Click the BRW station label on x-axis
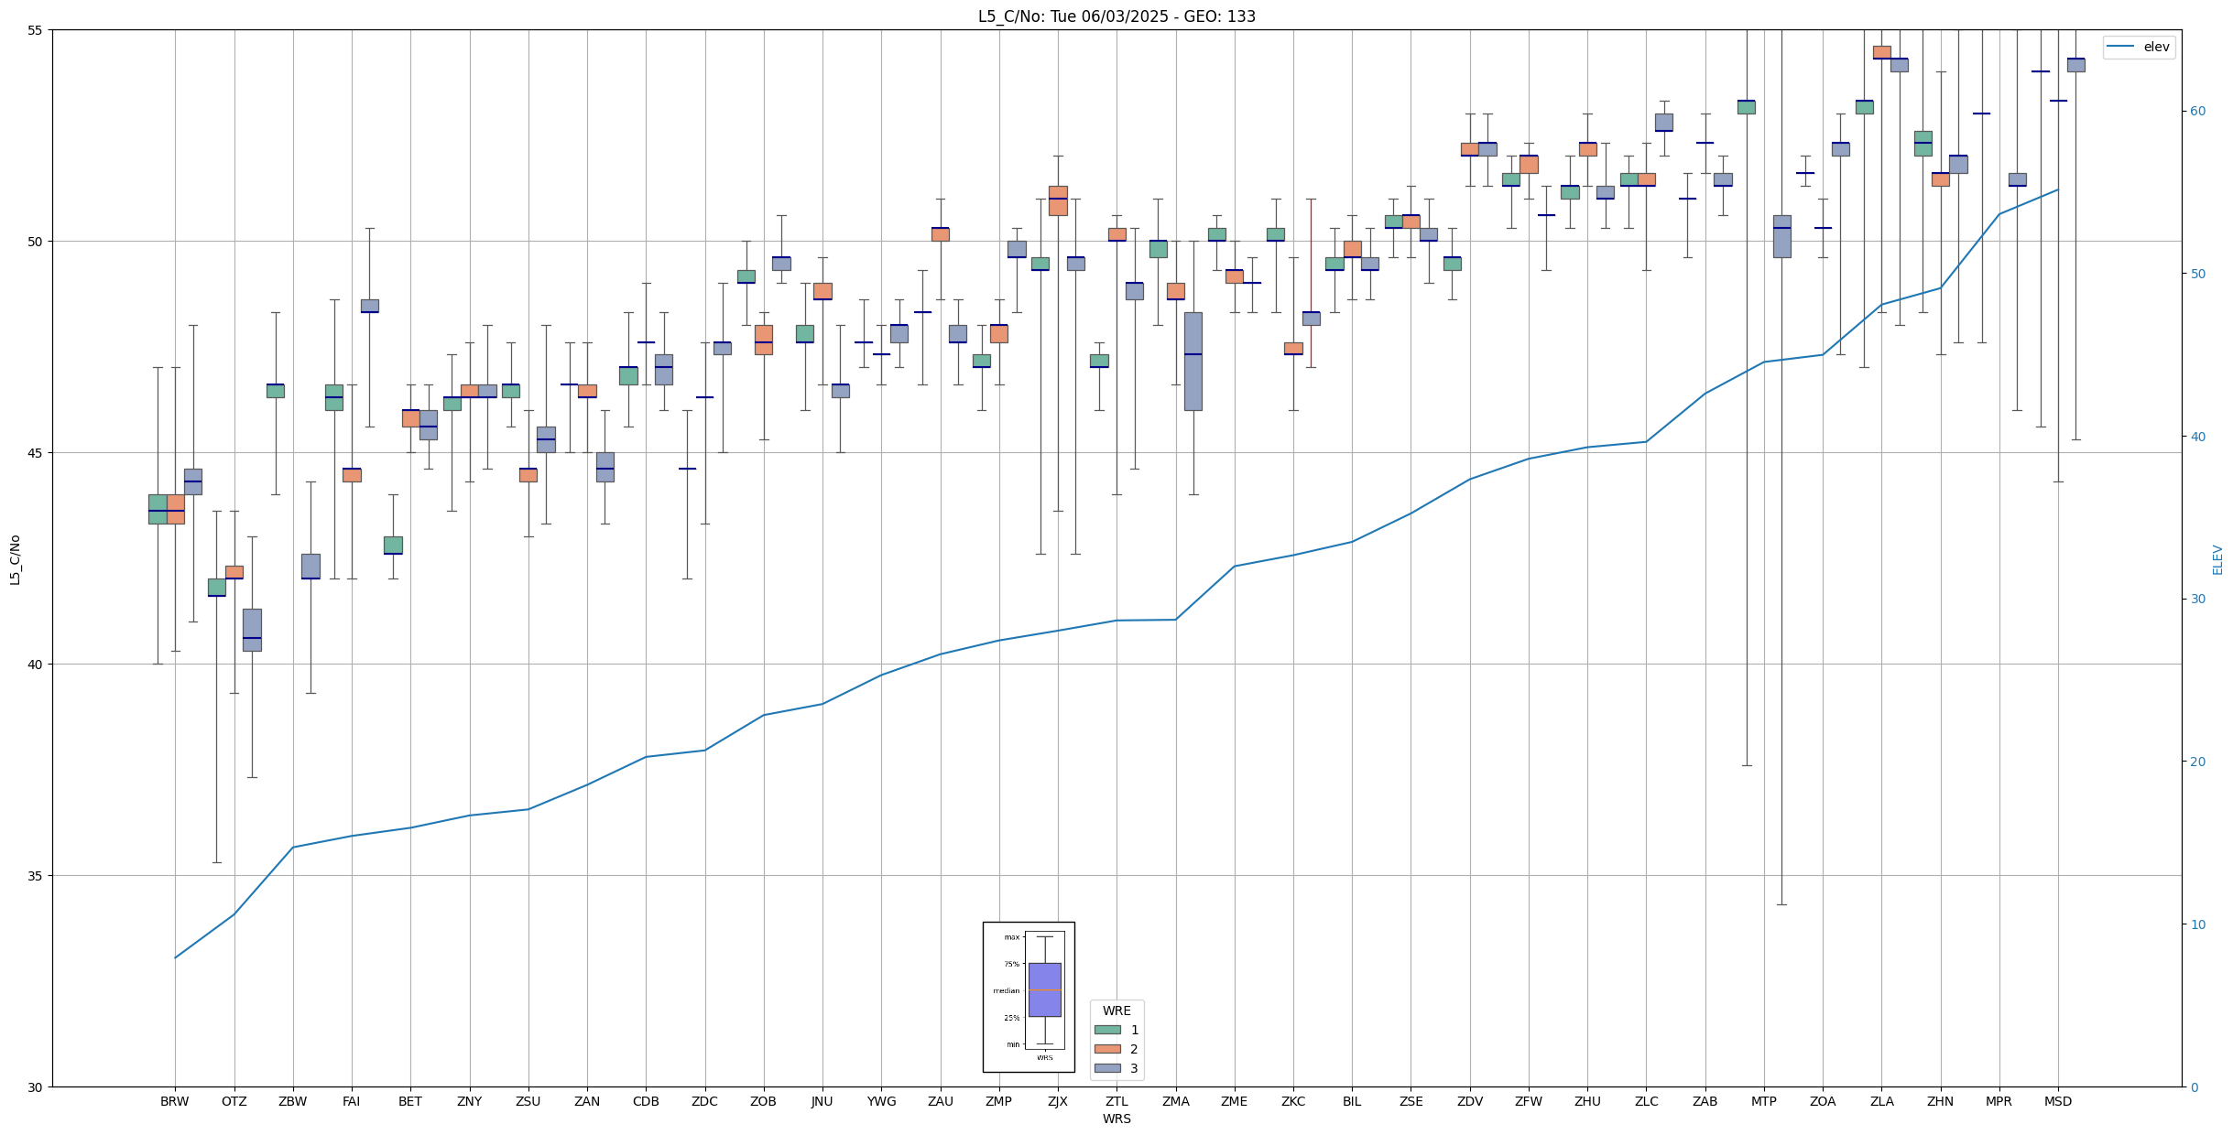Screen dimensions: 2233x1135 (x=174, y=1101)
